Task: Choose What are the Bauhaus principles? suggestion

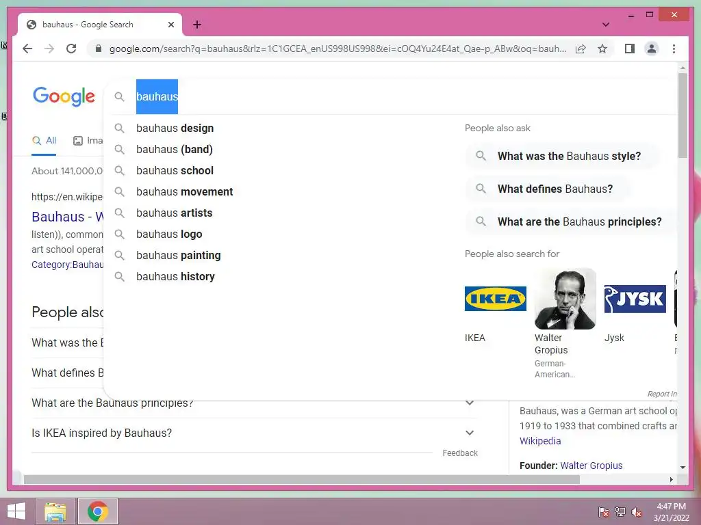Action: tap(570, 222)
